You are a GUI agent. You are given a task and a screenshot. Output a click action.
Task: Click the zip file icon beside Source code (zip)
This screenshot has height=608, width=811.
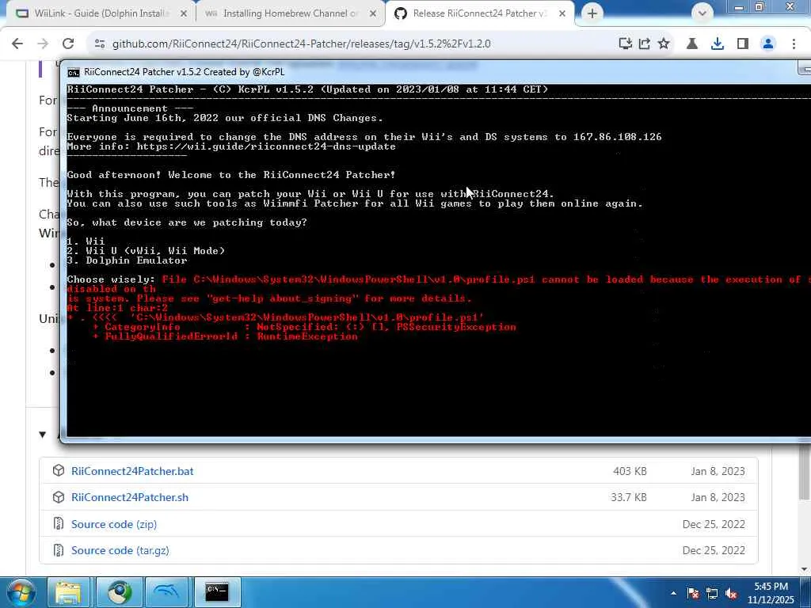pos(59,523)
